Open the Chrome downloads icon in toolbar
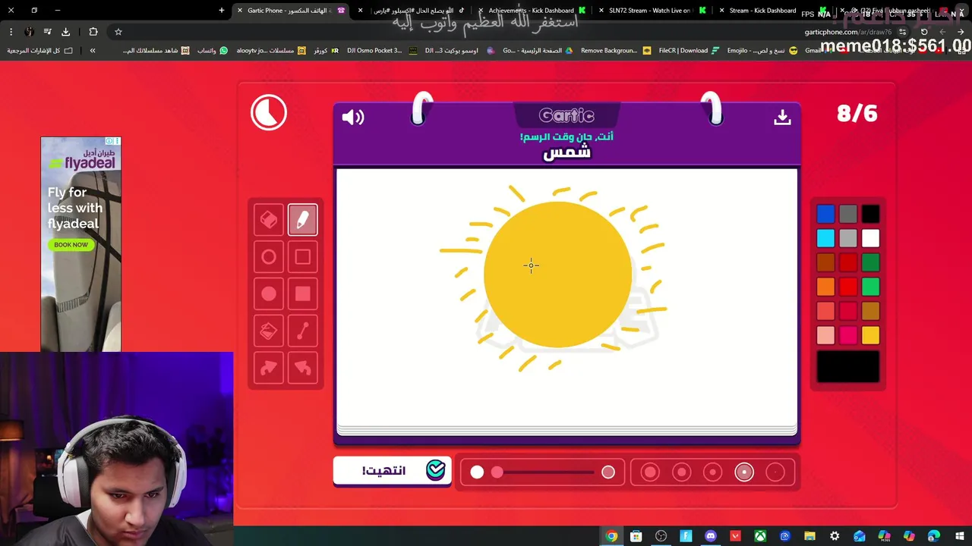 pos(65,32)
